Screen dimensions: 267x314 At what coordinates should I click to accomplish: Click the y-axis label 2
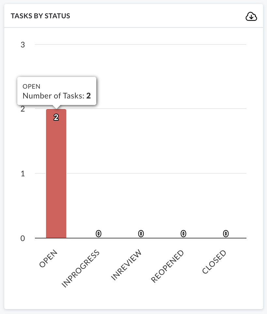pos(23,109)
